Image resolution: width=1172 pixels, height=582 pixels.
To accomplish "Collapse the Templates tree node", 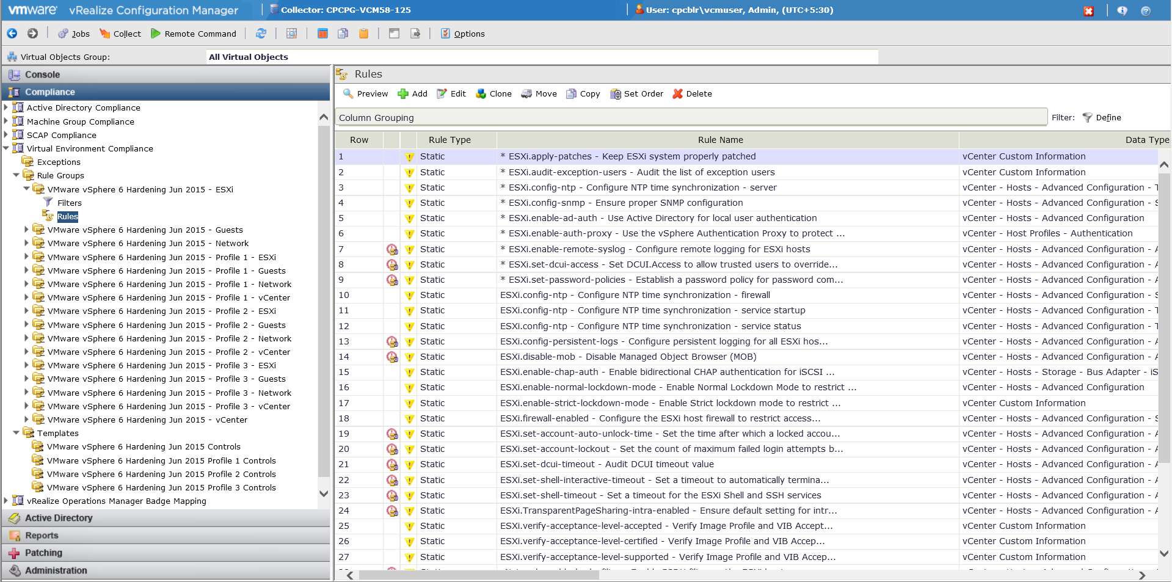I will [16, 433].
